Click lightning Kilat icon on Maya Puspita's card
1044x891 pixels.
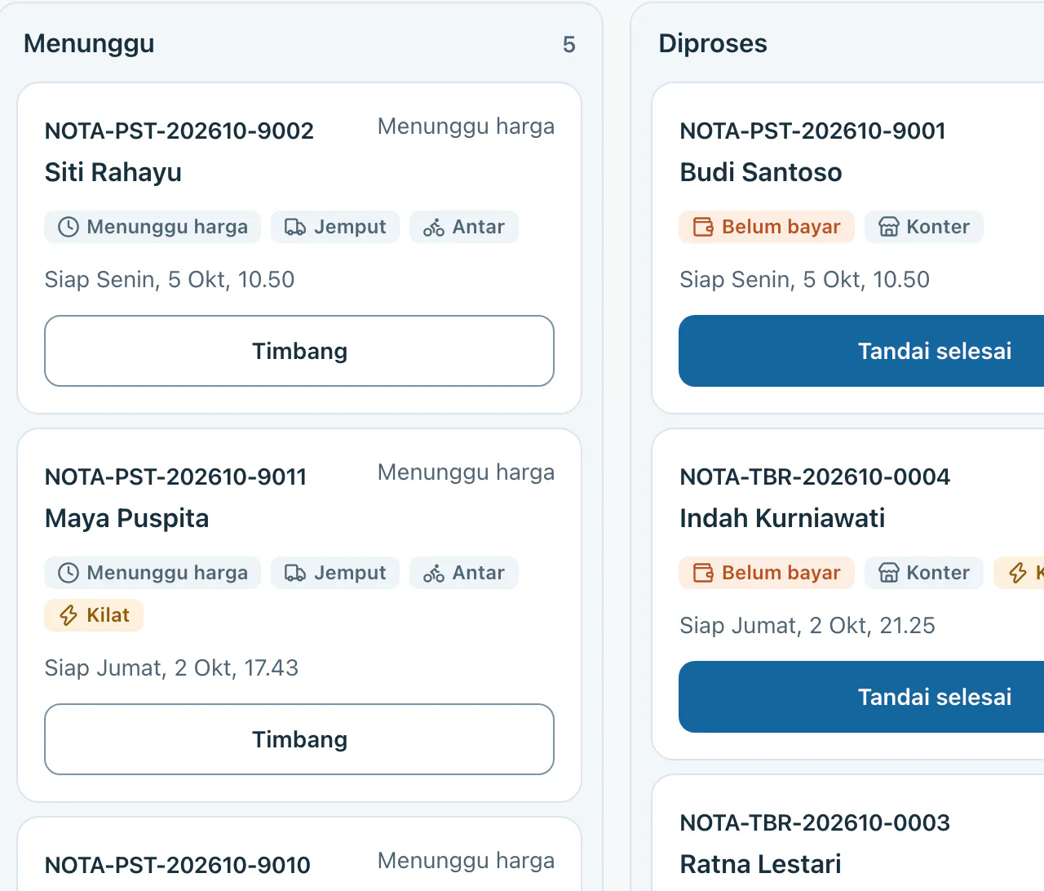coord(69,615)
